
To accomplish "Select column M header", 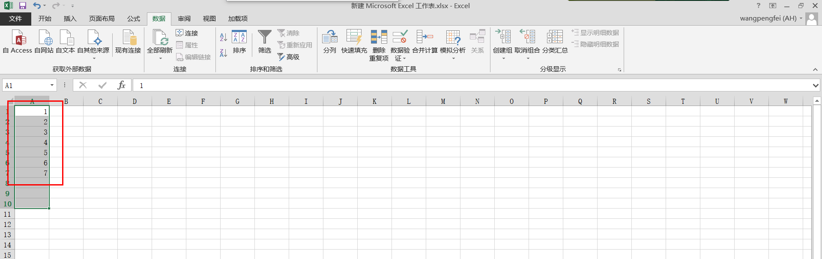I will [x=443, y=101].
